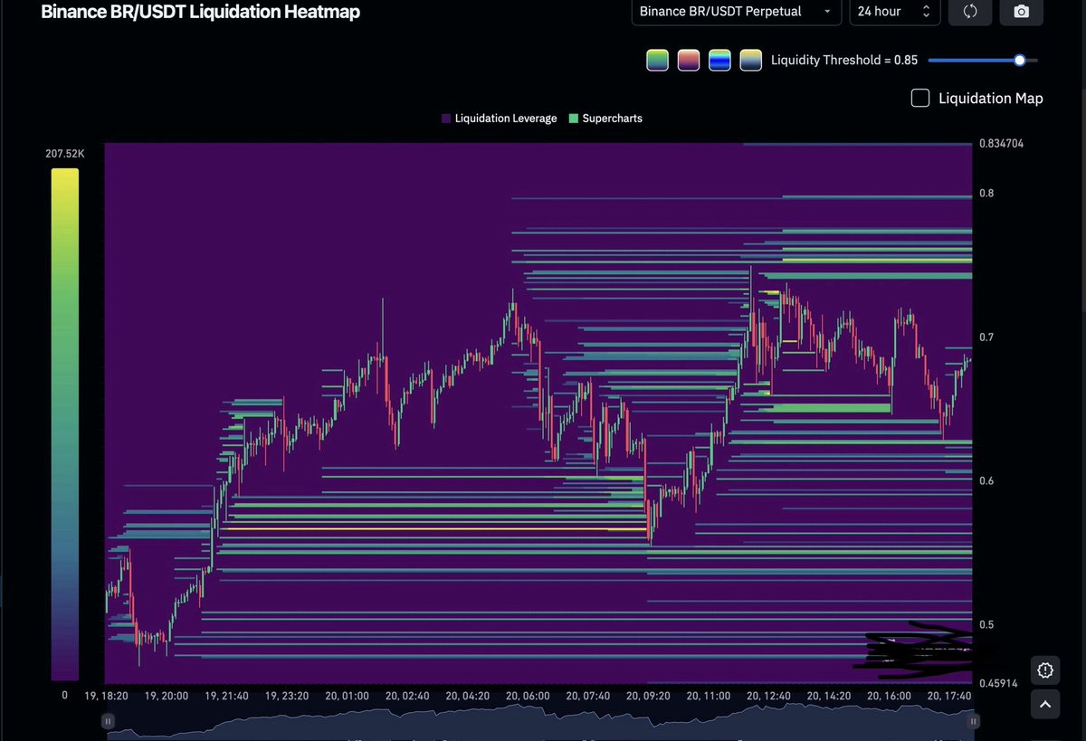Viewport: 1086px width, 741px height.
Task: Click the 0.834704 top price label
Action: tap(1003, 143)
